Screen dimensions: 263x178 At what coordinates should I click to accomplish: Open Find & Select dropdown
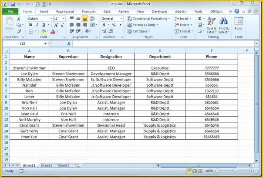click(x=224, y=25)
